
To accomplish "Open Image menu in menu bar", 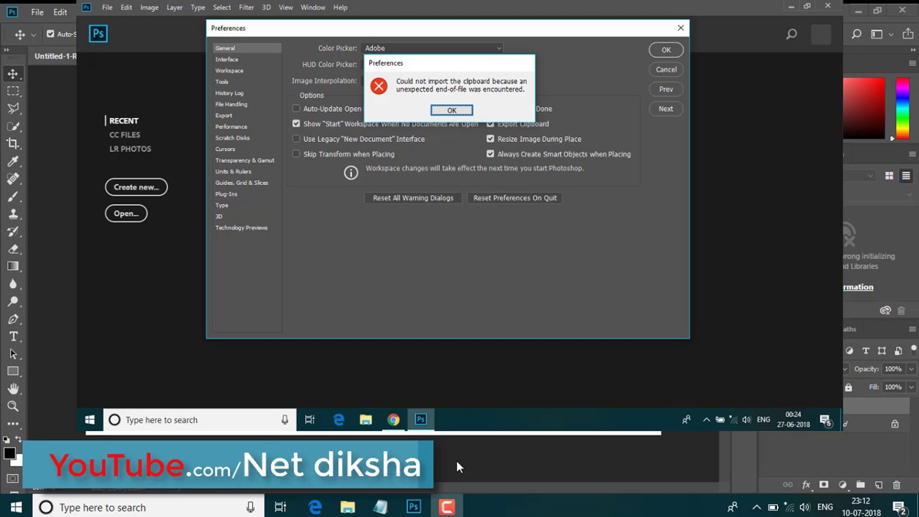I will [149, 7].
